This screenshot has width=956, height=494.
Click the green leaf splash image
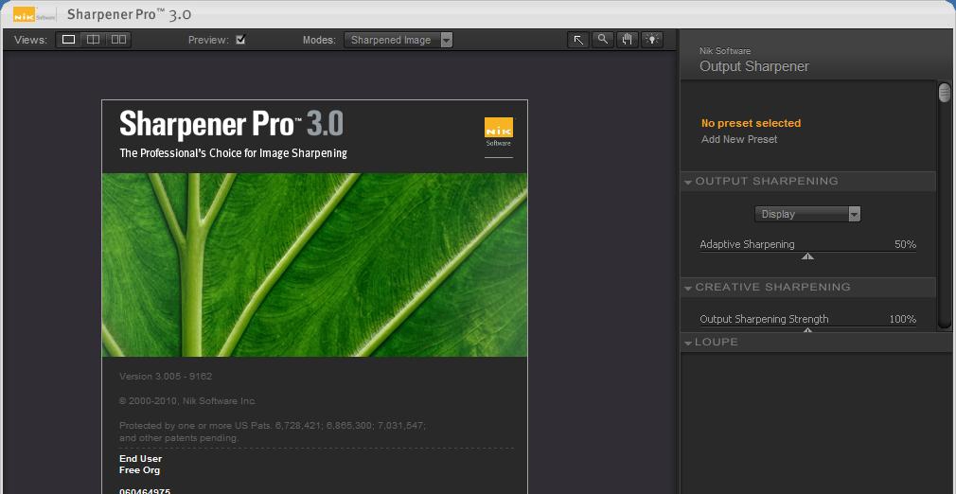314,265
